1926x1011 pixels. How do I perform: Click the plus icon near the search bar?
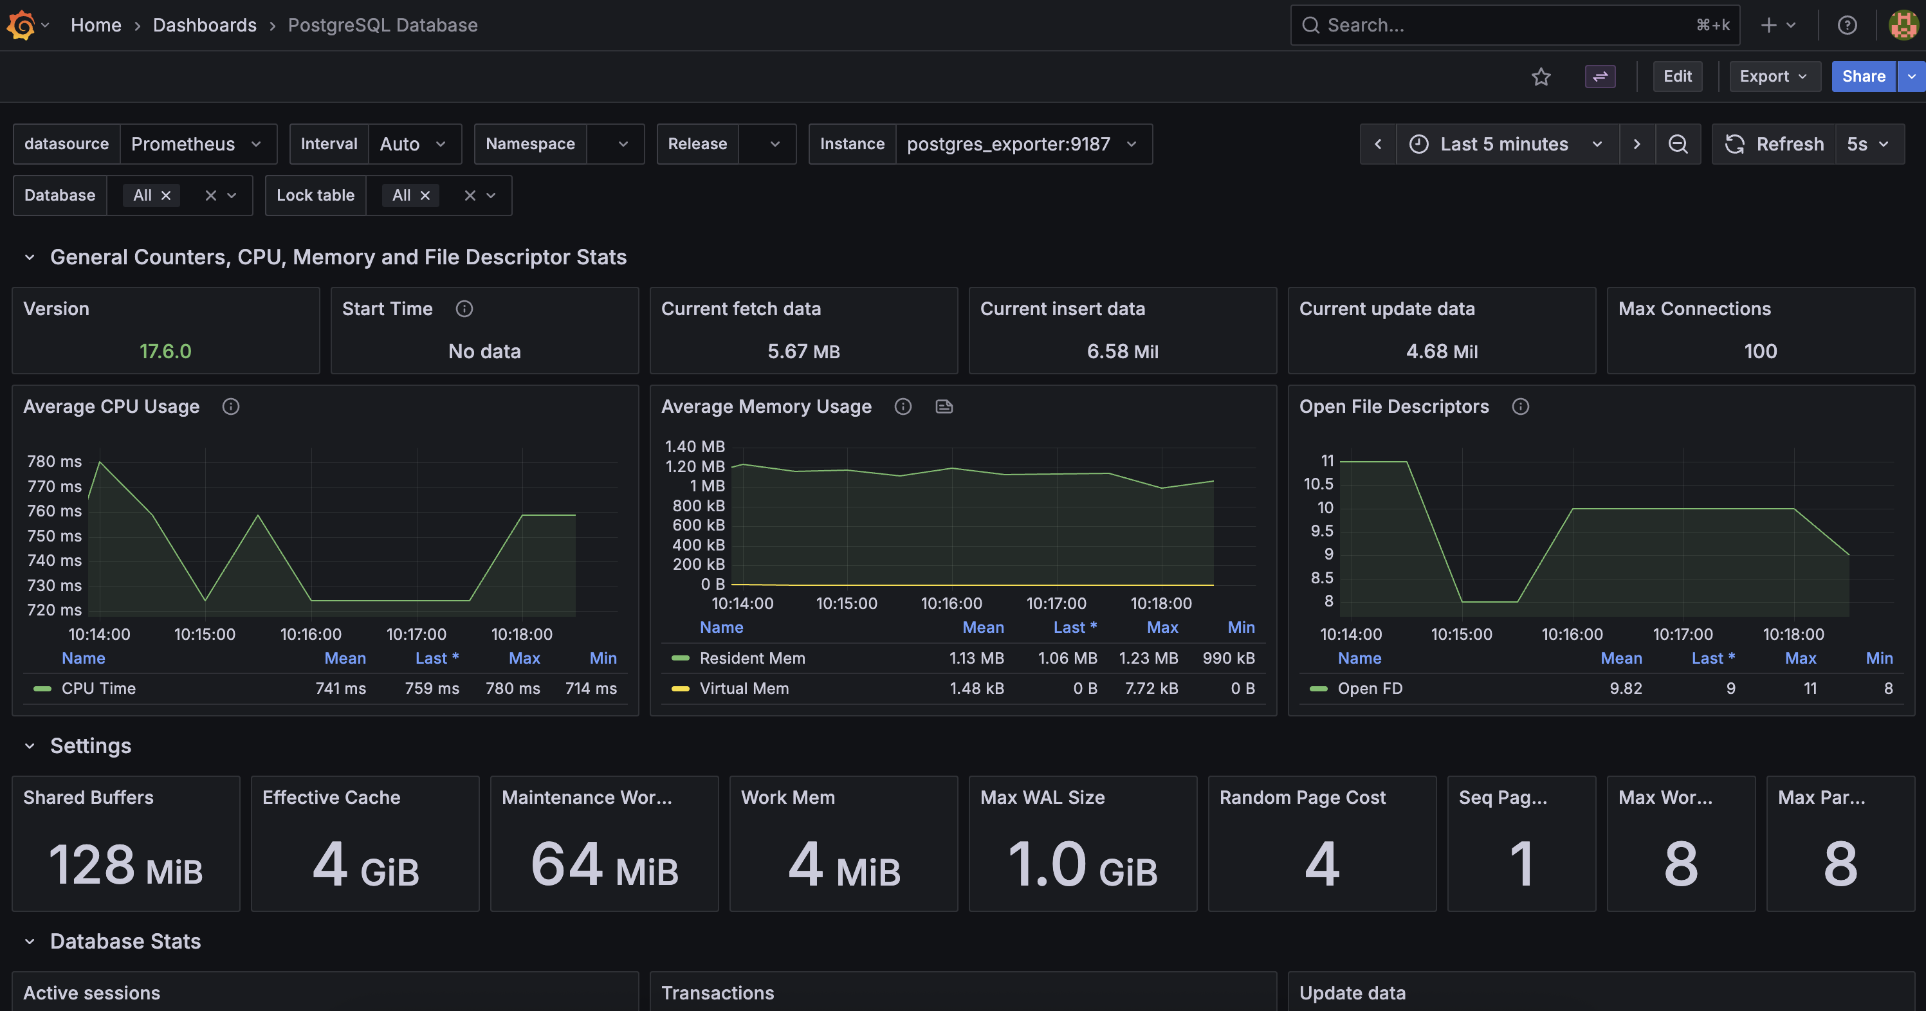tap(1768, 24)
